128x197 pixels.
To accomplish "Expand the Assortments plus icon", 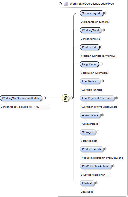I will click(x=102, y=115).
